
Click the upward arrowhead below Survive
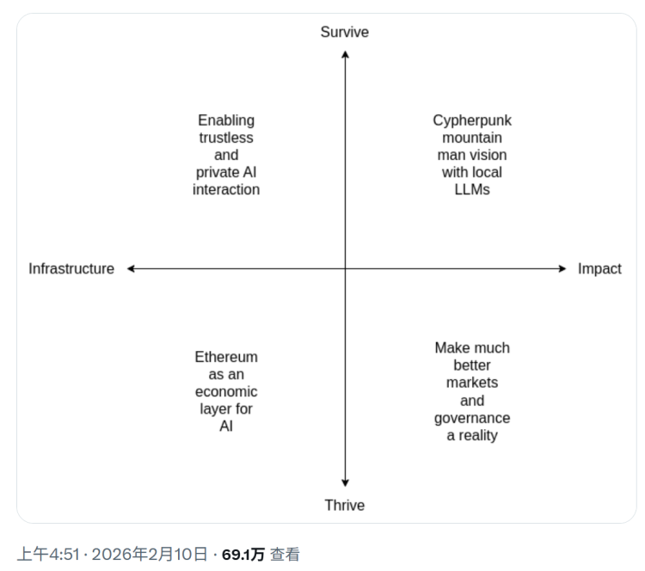coord(345,55)
